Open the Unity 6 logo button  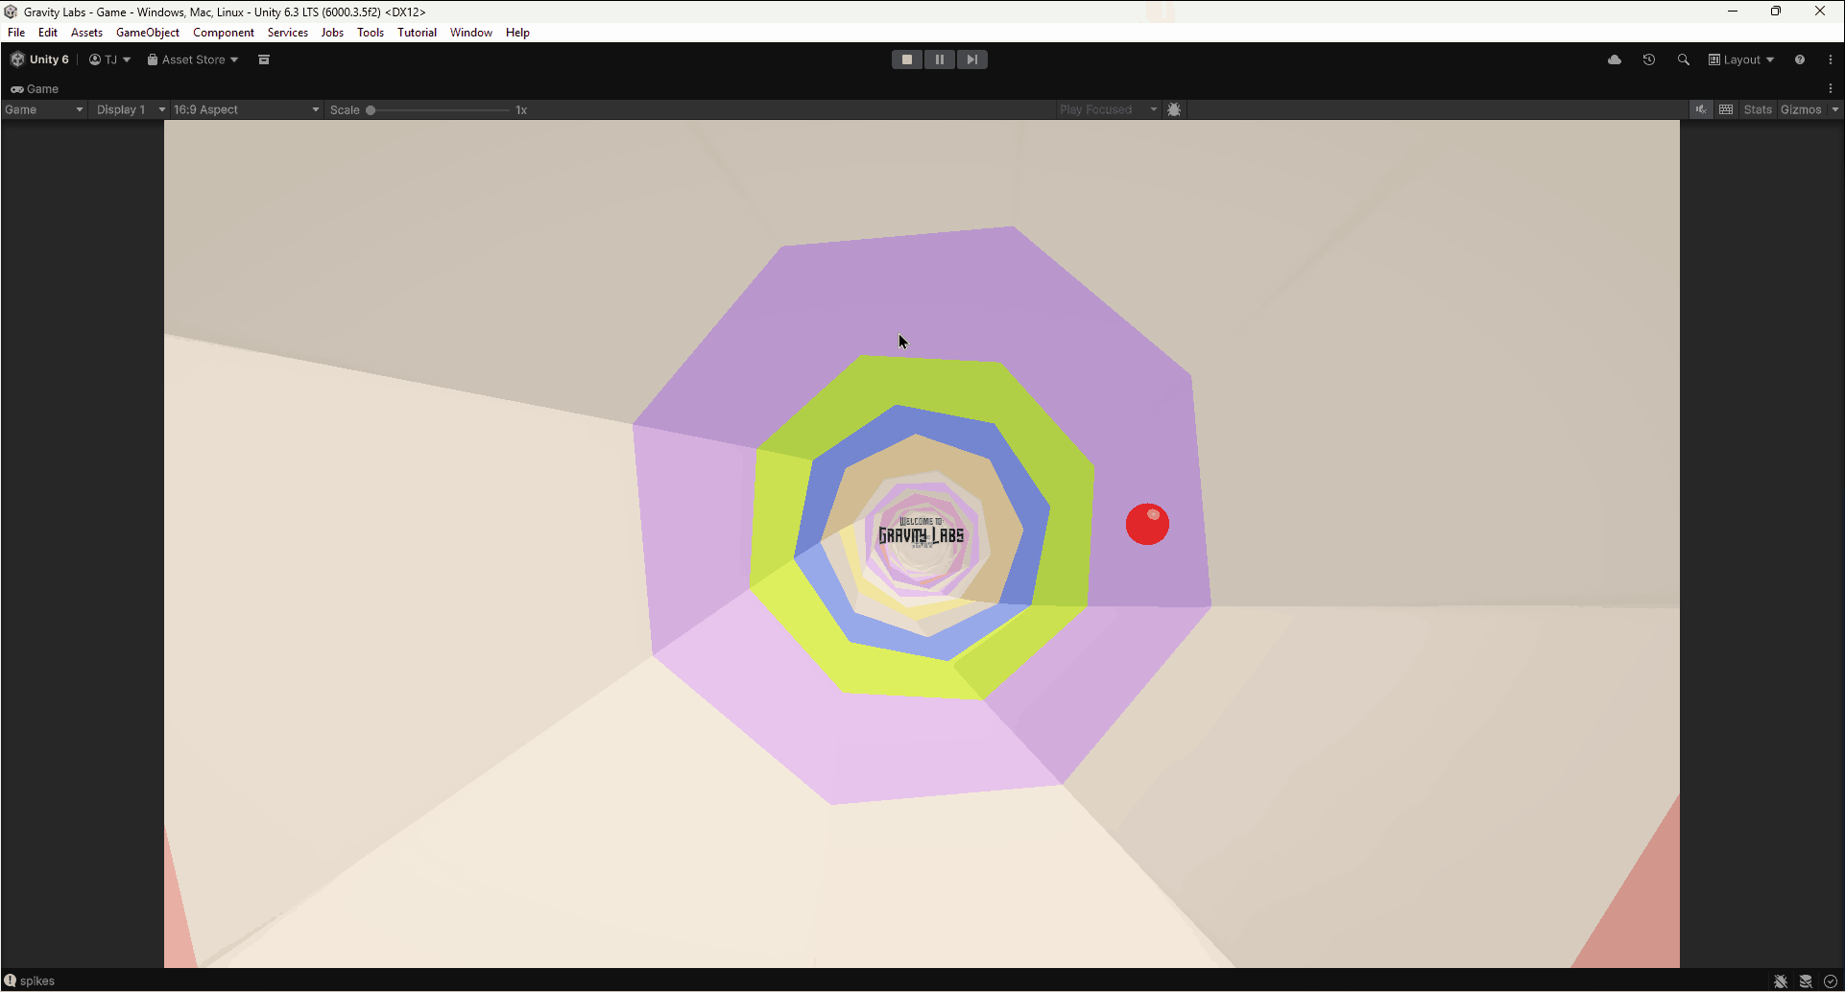tap(39, 59)
